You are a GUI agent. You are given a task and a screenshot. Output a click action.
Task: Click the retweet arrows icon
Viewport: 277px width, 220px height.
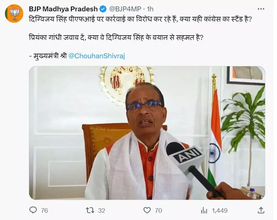(x=90, y=210)
